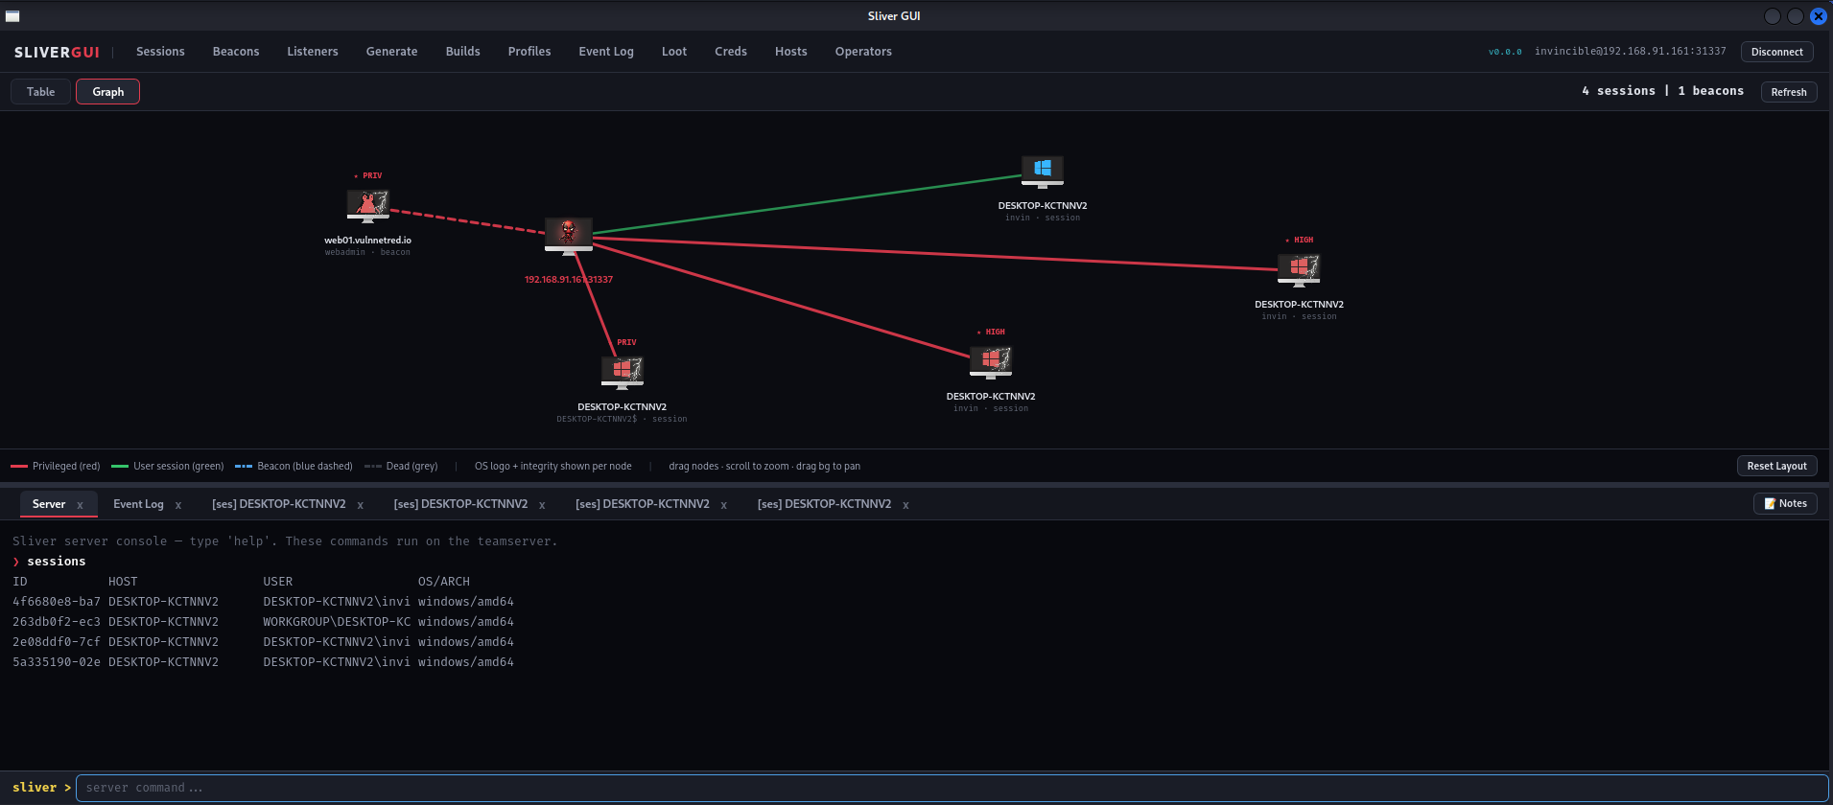Open the Sessions menu
The height and width of the screenshot is (805, 1833).
(160, 52)
